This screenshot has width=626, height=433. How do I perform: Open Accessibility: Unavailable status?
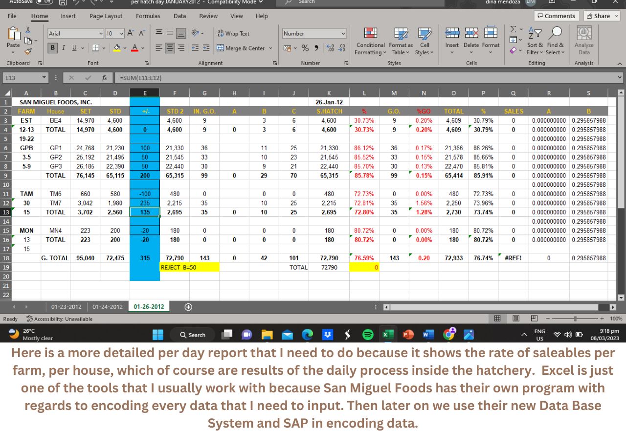point(59,319)
